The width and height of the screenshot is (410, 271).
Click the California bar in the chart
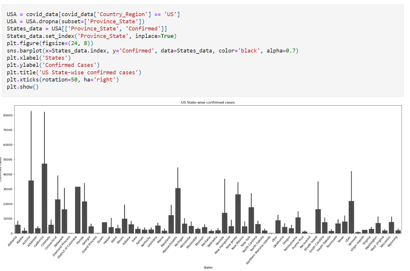45,198
